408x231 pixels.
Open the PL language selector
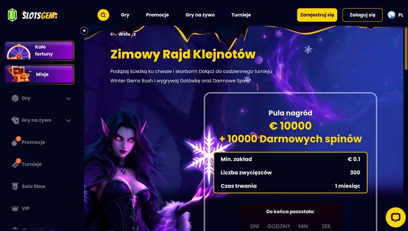tap(401, 15)
